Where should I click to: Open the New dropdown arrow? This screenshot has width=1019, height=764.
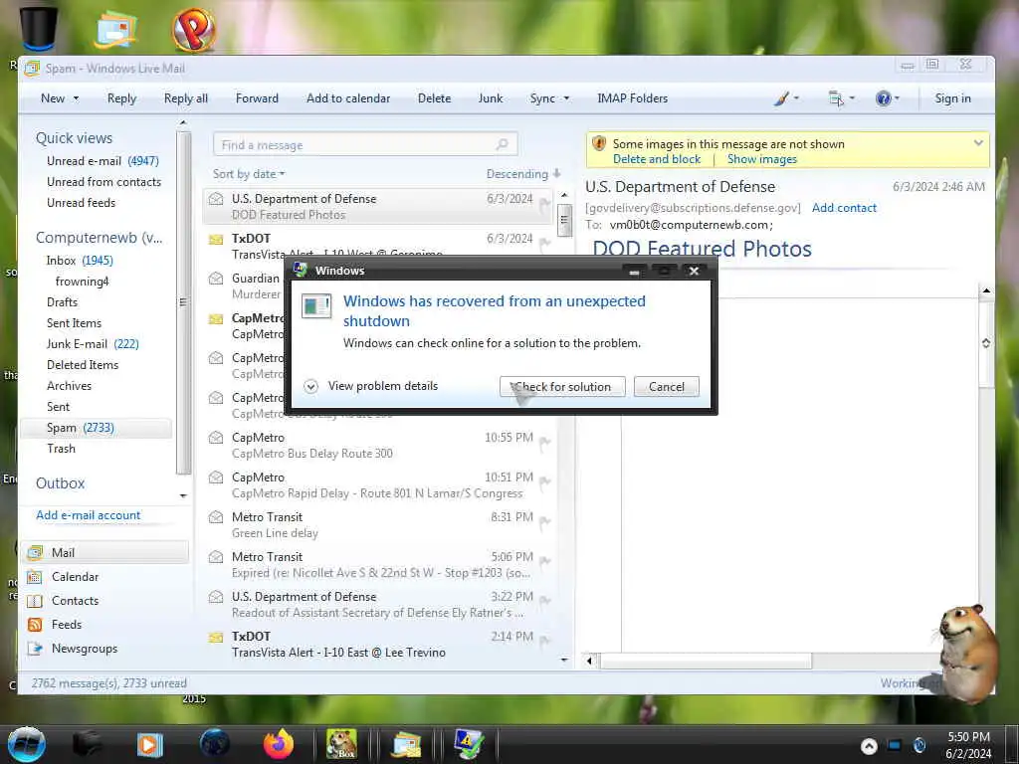(76, 98)
